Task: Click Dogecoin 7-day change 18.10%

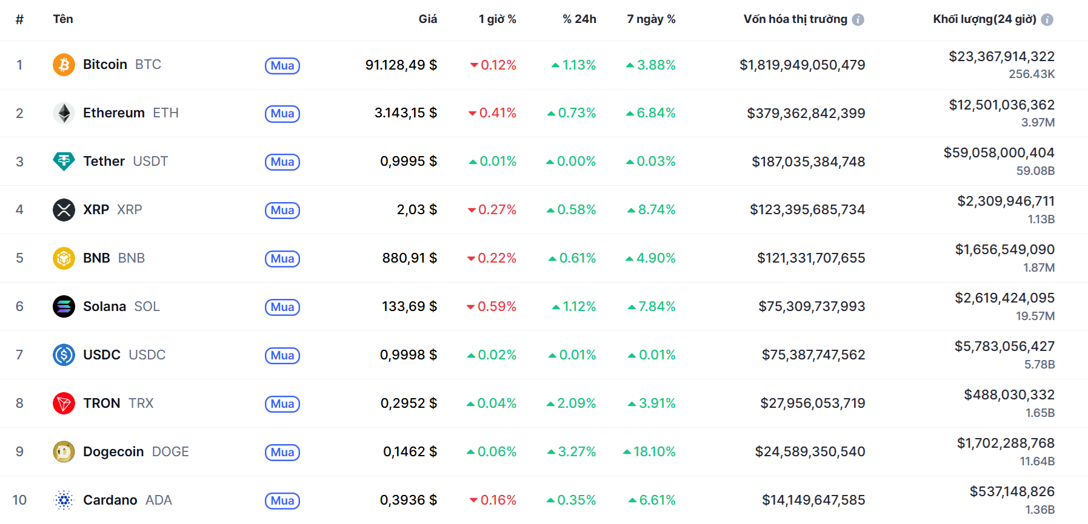Action: 649,452
